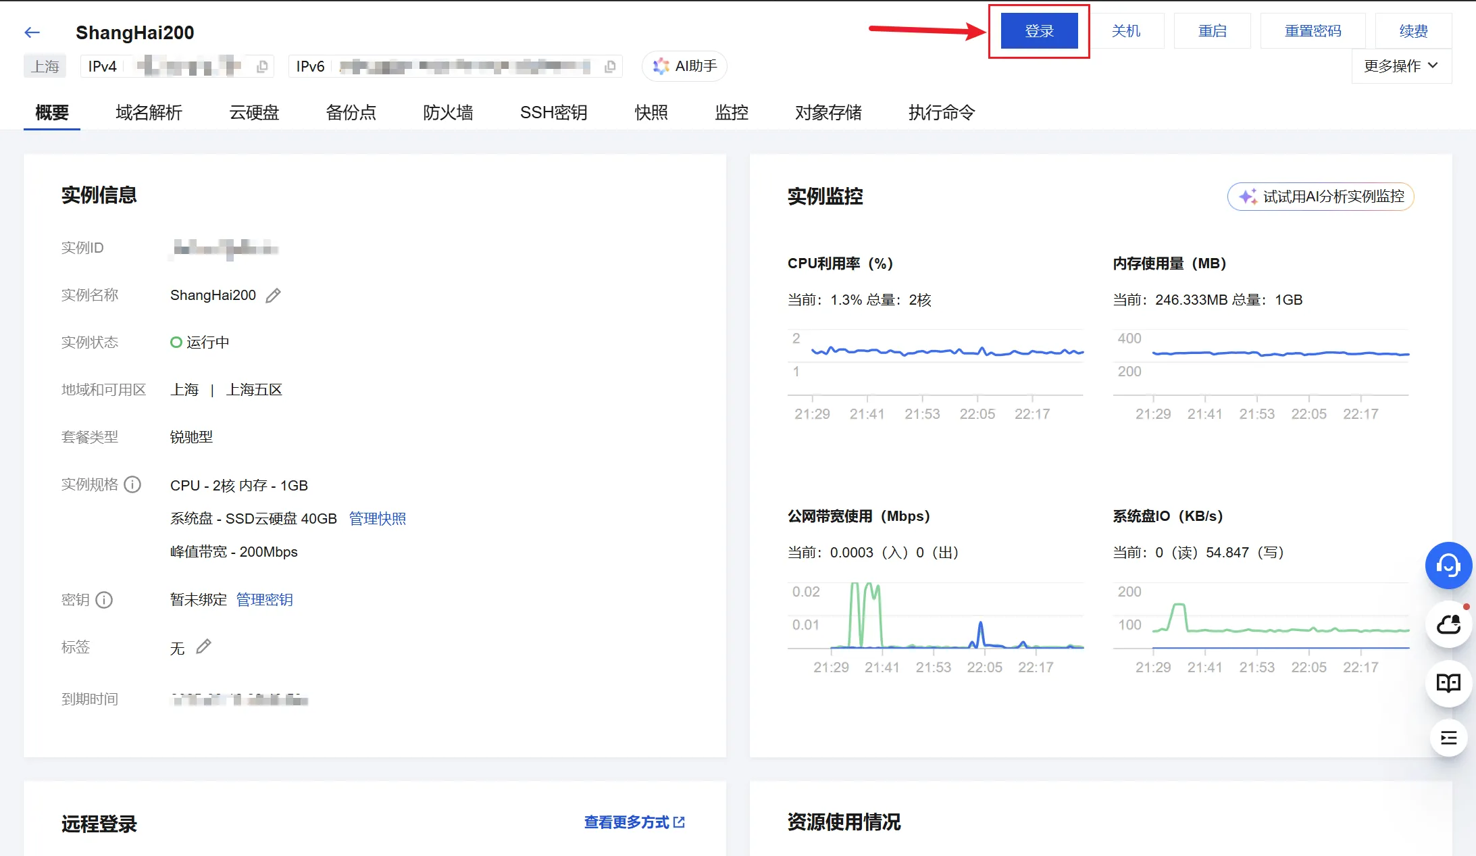The width and height of the screenshot is (1476, 856).
Task: Show the instance specification info tooltip icon
Action: point(133,484)
